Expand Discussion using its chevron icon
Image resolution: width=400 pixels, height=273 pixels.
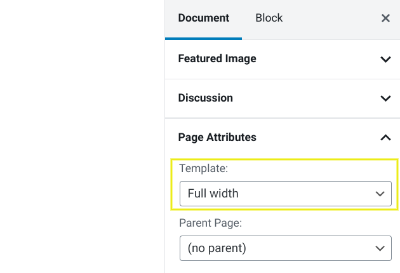(385, 98)
